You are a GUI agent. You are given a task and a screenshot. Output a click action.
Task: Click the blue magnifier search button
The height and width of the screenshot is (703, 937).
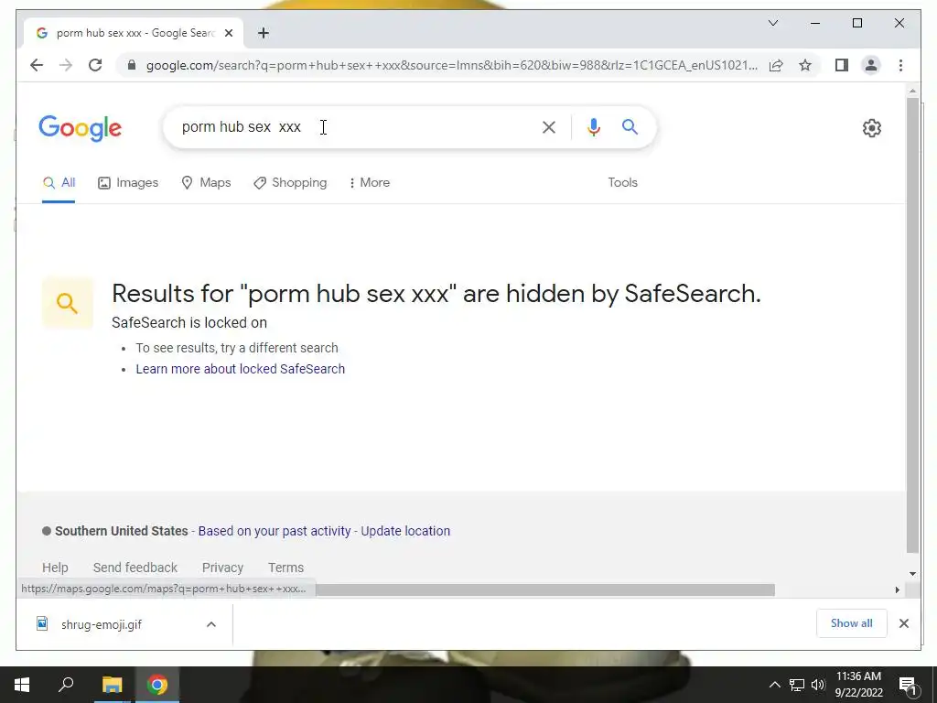pyautogui.click(x=630, y=126)
